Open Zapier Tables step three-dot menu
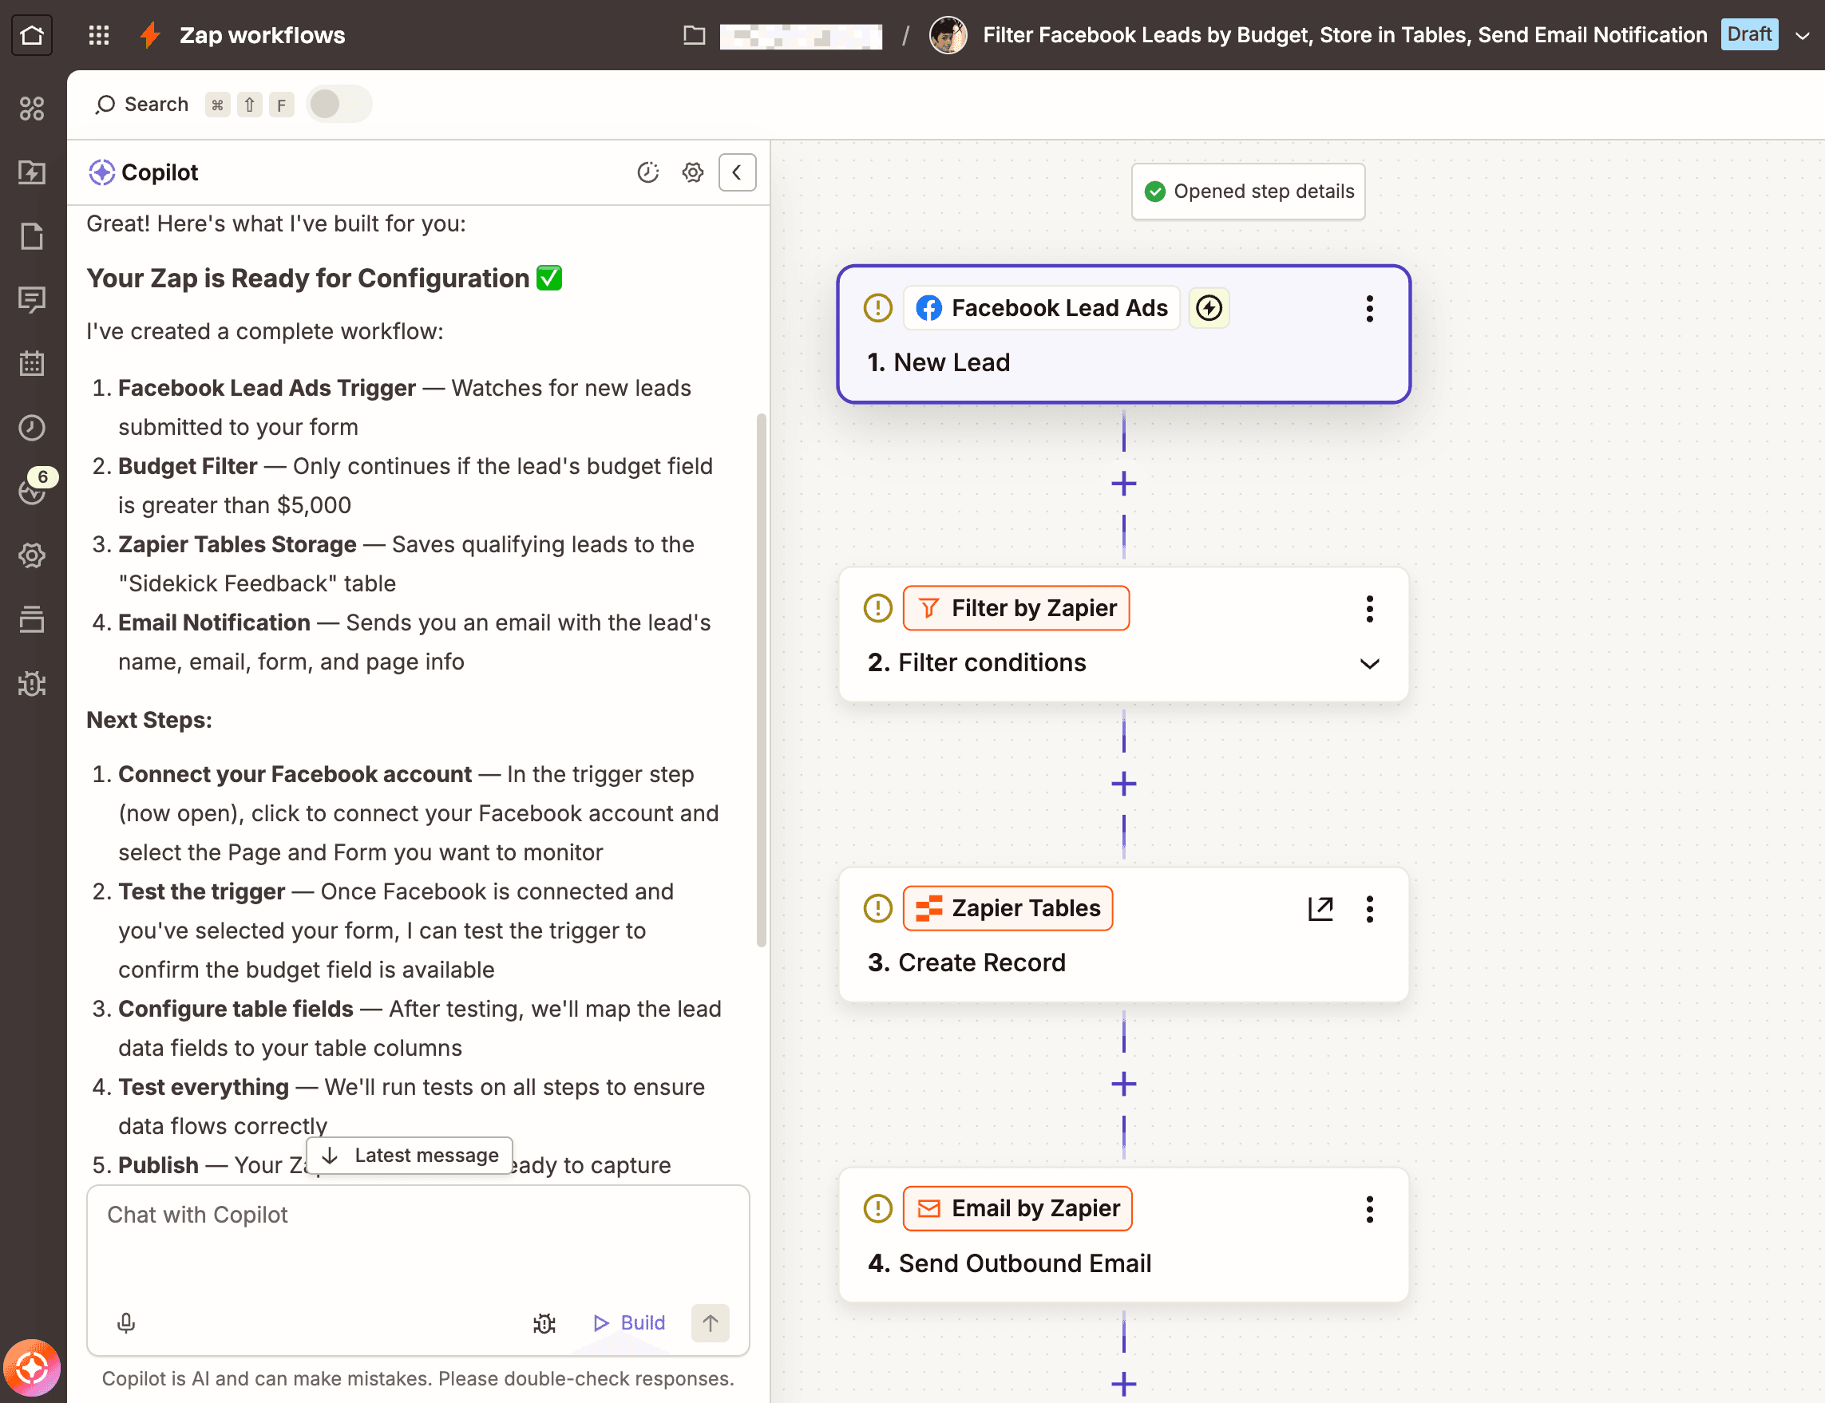Screen dimensions: 1825x1403 pos(1369,909)
